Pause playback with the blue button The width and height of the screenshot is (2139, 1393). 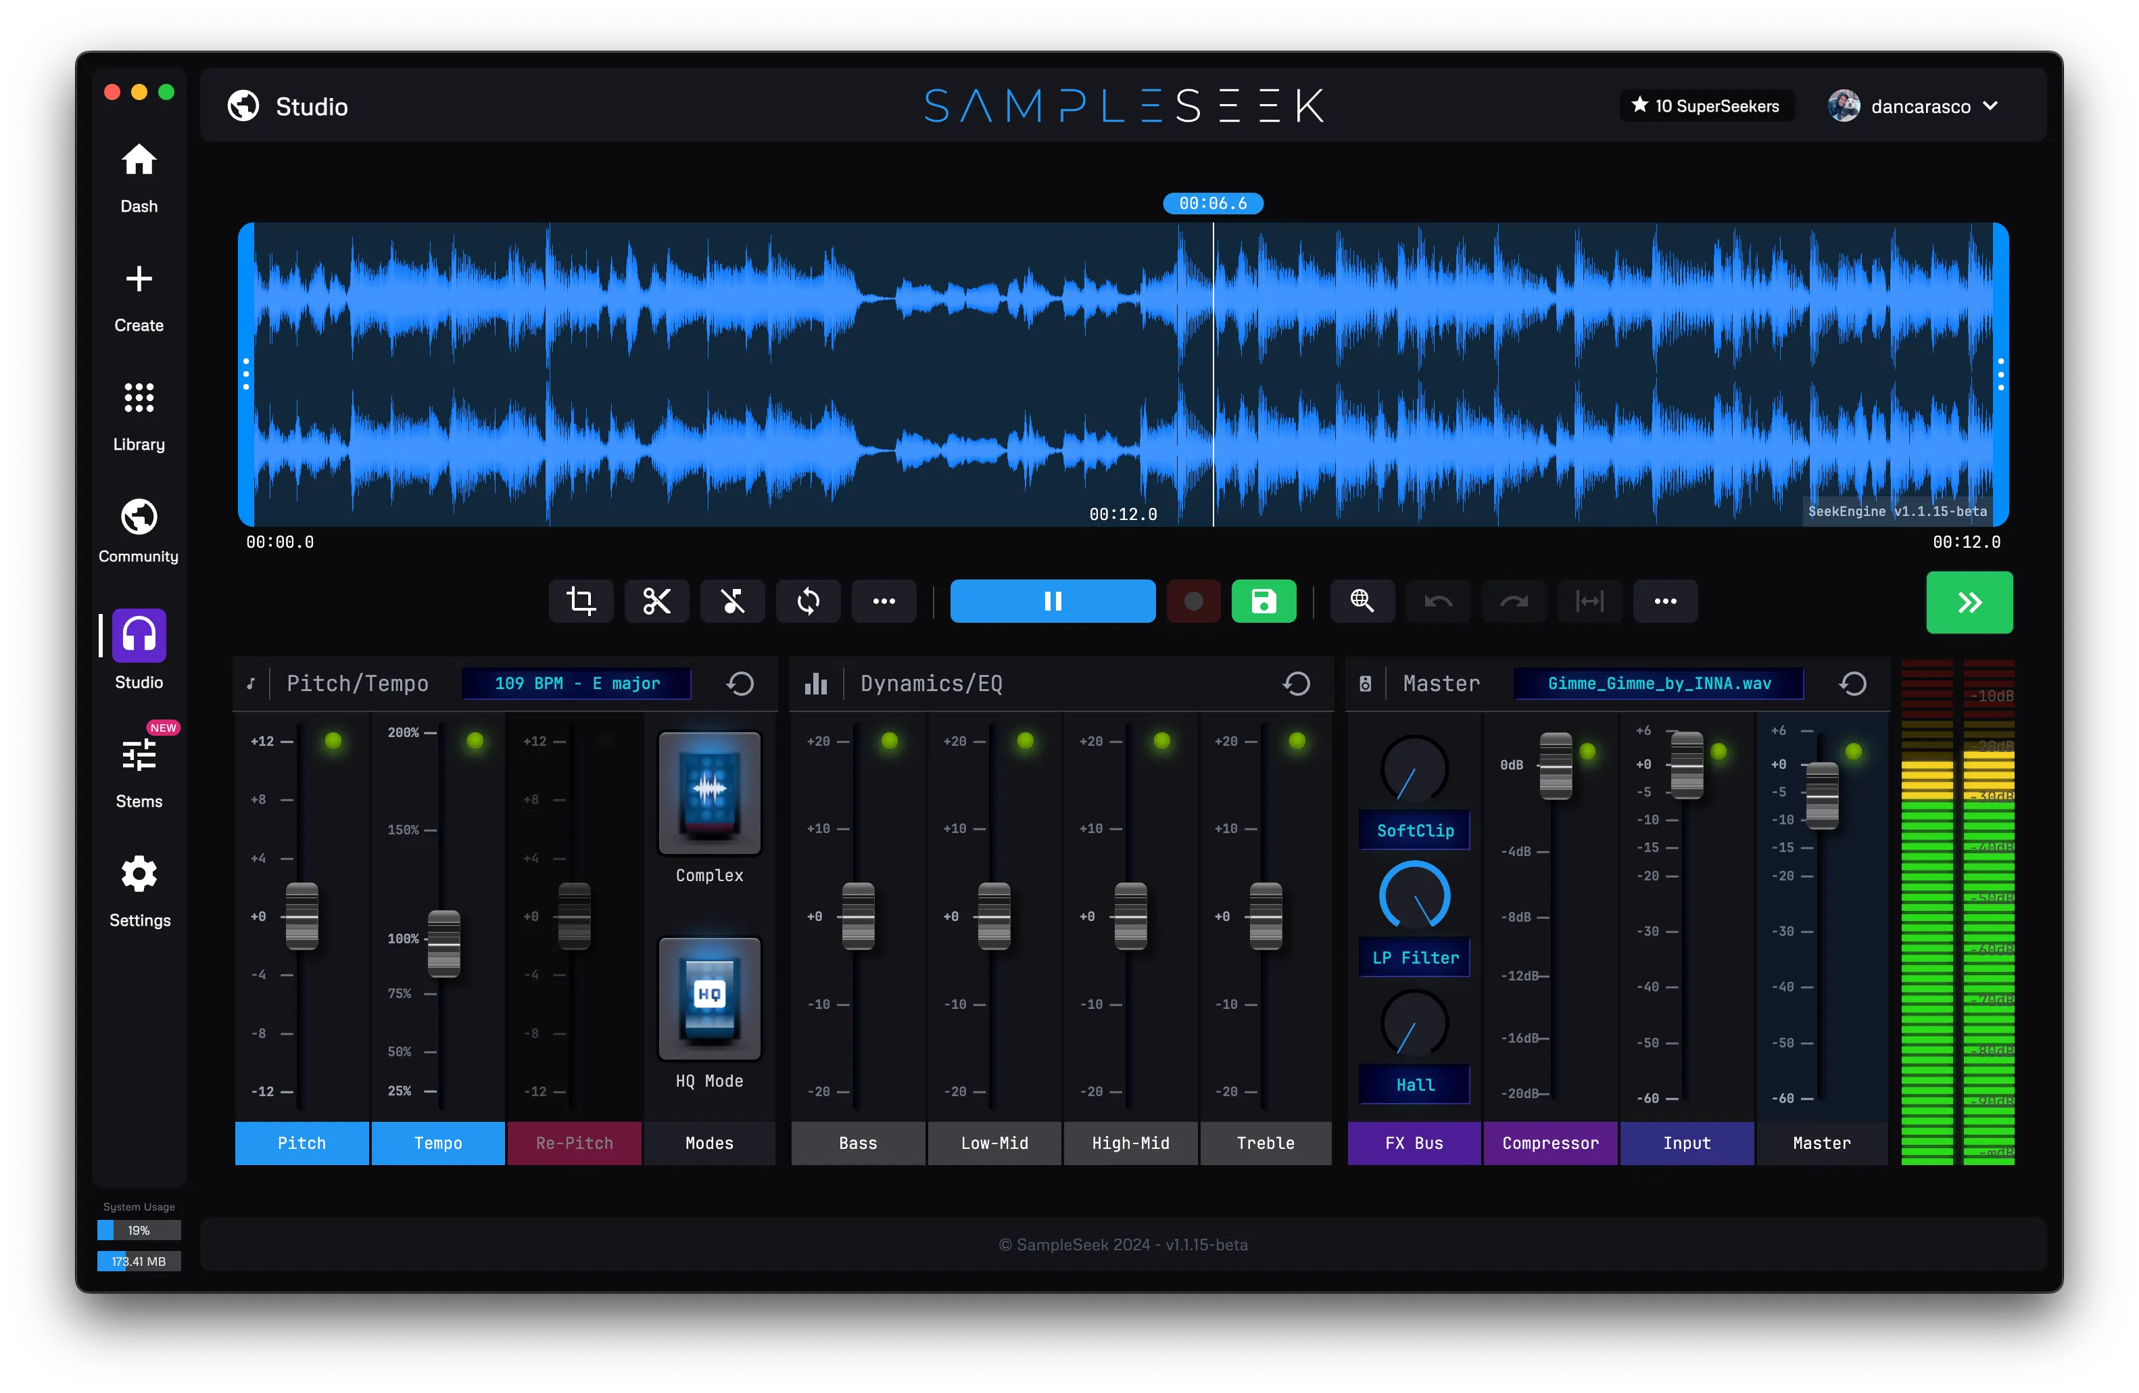(1053, 601)
